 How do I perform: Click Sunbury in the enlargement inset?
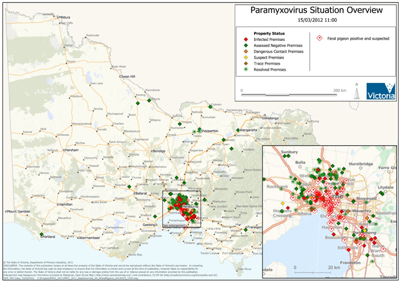(289, 152)
